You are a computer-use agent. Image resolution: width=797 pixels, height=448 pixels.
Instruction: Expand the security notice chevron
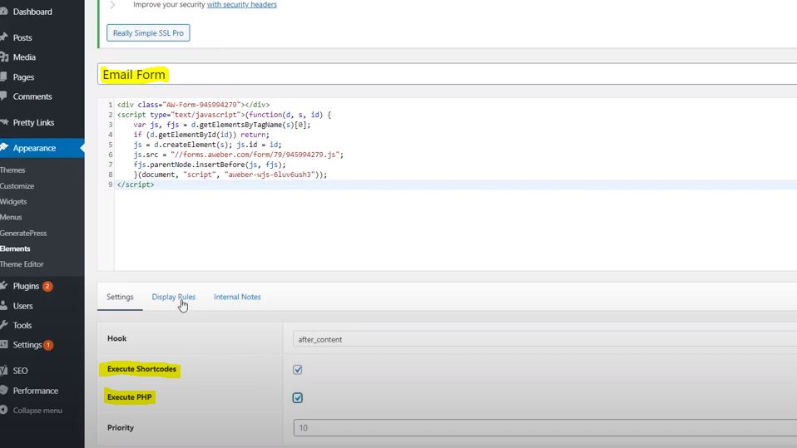click(x=113, y=5)
